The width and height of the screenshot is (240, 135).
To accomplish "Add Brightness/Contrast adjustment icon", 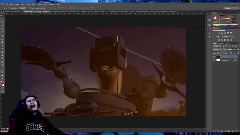I will click(219, 33).
